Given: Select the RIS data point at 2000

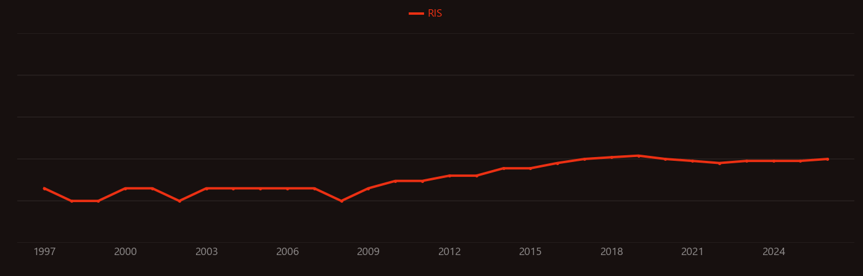Looking at the screenshot, I should pos(126,189).
